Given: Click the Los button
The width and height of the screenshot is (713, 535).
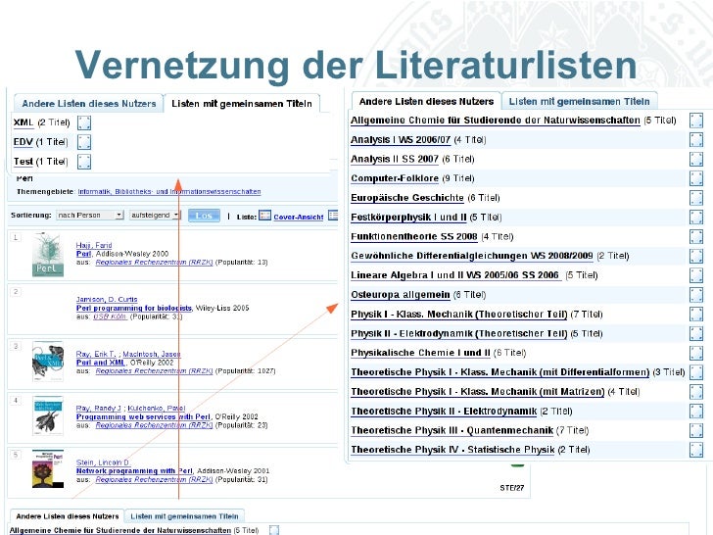Looking at the screenshot, I should [x=204, y=216].
